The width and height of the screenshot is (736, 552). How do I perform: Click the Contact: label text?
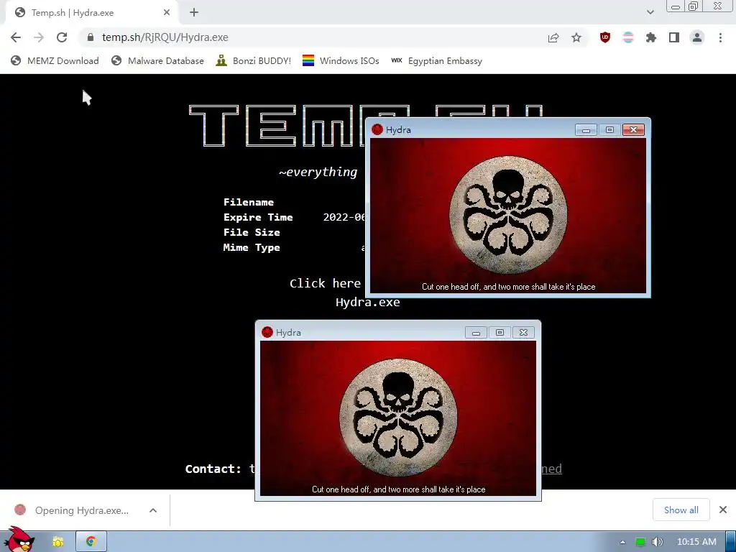tap(213, 469)
